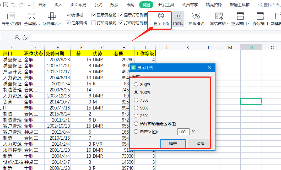Click the 受聘日期 header cell
The width and height of the screenshot is (281, 170).
point(58,53)
